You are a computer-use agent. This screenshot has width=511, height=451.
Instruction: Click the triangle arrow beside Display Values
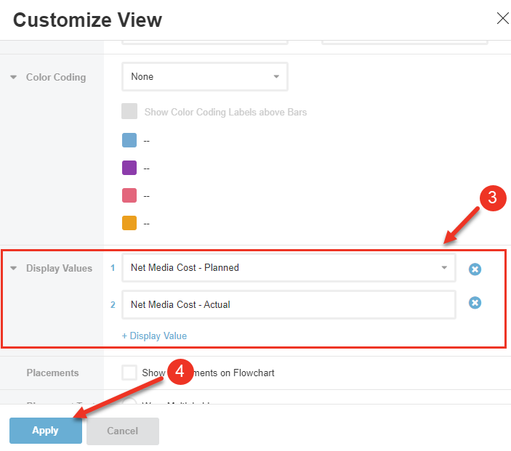(13, 268)
